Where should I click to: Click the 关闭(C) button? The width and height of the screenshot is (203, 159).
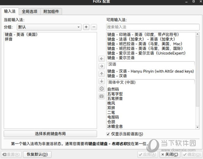point(170,154)
